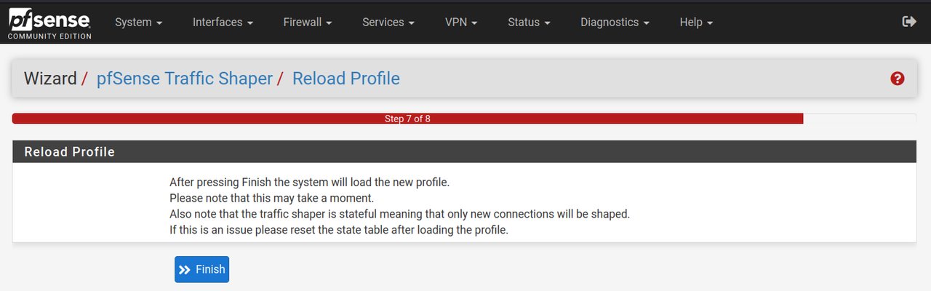Click the logout arrow icon

coord(909,22)
